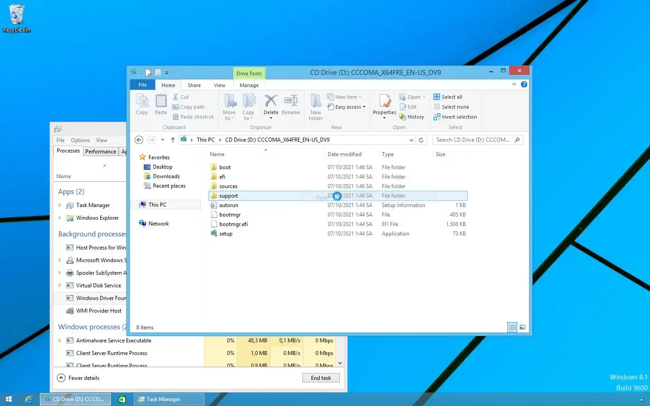Expand Antimalware Service Executable row
The image size is (650, 406).
coord(60,341)
